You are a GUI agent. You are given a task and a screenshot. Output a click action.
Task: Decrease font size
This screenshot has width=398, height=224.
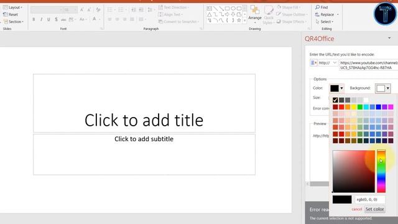coord(89,10)
